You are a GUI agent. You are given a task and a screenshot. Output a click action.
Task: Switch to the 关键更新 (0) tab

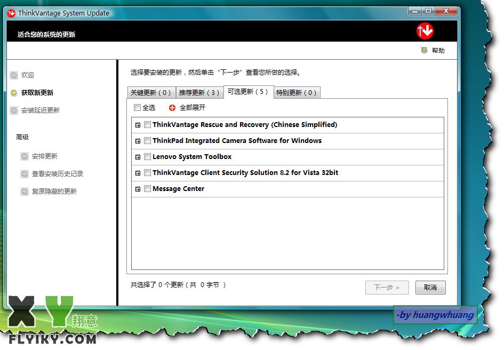coord(151,93)
